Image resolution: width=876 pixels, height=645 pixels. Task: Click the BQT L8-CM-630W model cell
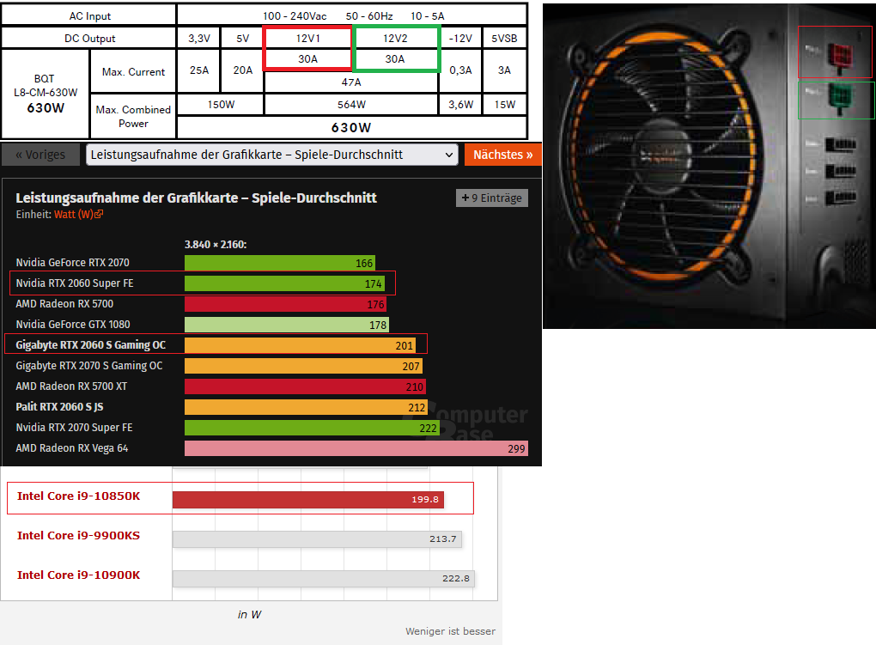click(46, 94)
